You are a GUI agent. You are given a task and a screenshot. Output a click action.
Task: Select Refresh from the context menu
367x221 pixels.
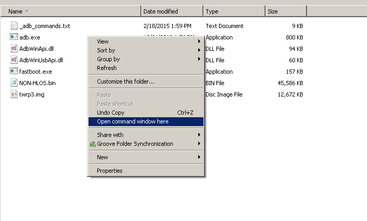[x=107, y=68]
